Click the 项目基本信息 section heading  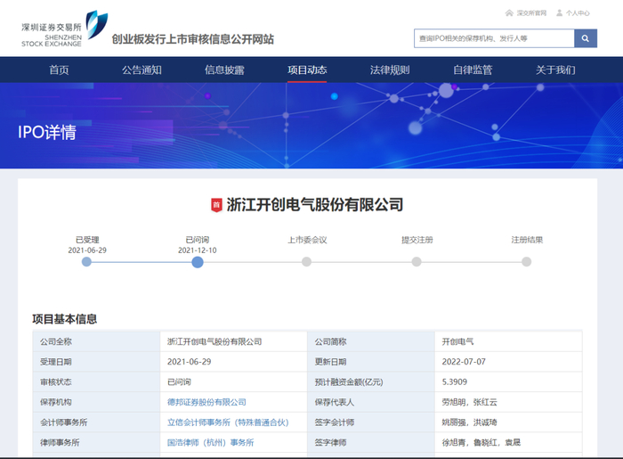pos(64,319)
